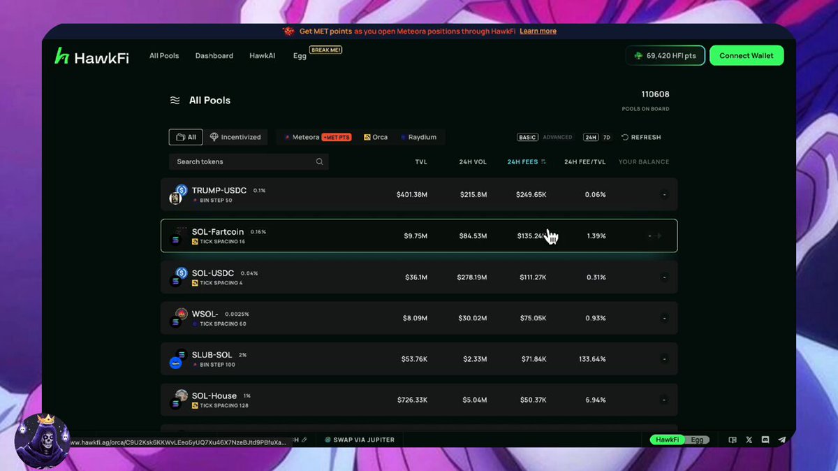This screenshot has height=471, width=838.
Task: Open the Telegram icon in footer
Action: coord(781,440)
